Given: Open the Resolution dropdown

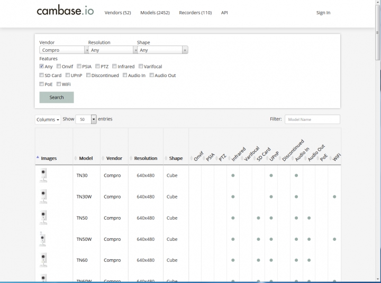Looking at the screenshot, I should coord(113,50).
